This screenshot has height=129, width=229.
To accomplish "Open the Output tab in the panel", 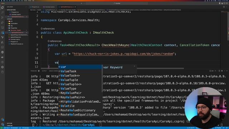I will 44,71.
